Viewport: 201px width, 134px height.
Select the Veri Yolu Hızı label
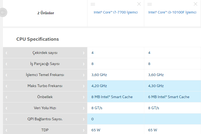click(45, 108)
